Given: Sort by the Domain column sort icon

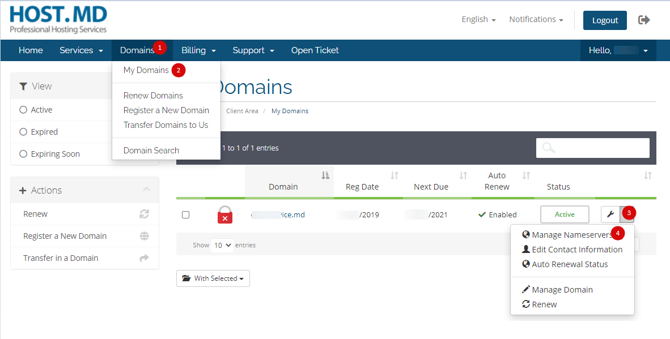Looking at the screenshot, I should pyautogui.click(x=325, y=175).
